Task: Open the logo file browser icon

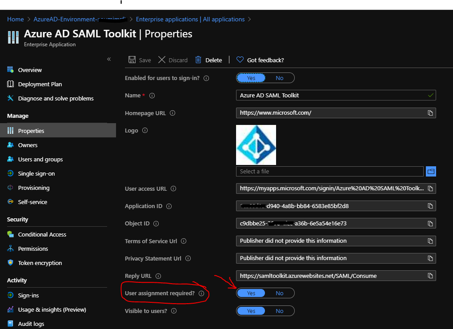Action: 430,171
